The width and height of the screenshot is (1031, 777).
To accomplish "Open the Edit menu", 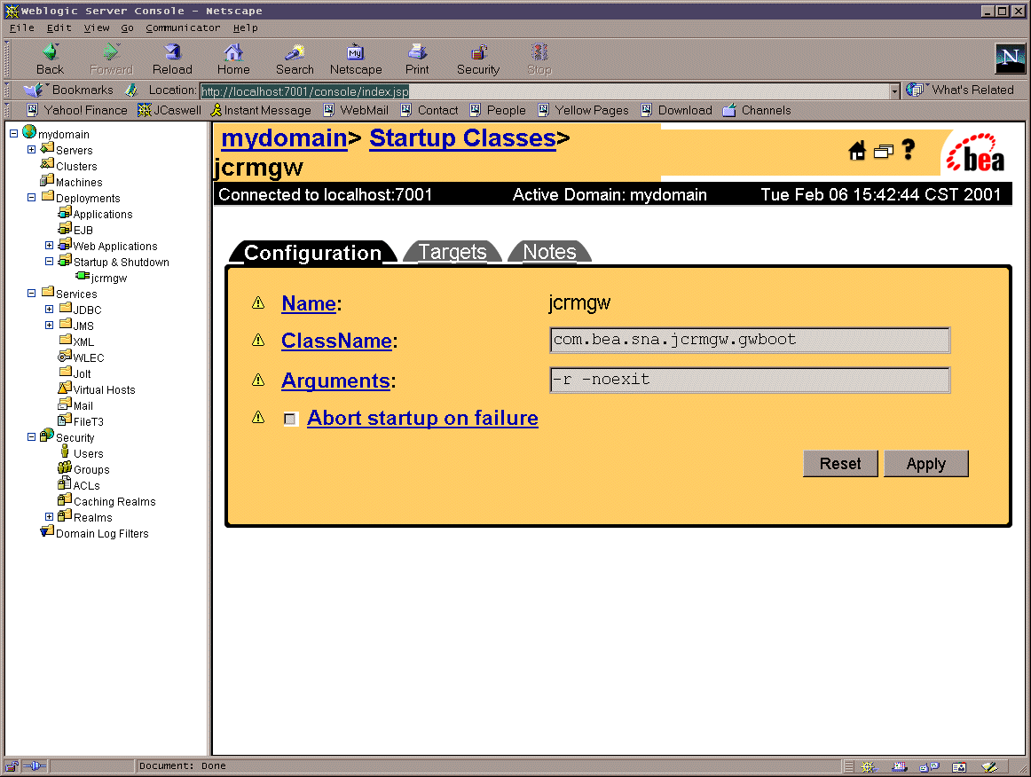I will (x=59, y=27).
